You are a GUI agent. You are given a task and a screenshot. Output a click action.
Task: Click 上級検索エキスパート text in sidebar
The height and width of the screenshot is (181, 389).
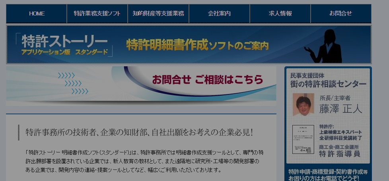coord(340,132)
